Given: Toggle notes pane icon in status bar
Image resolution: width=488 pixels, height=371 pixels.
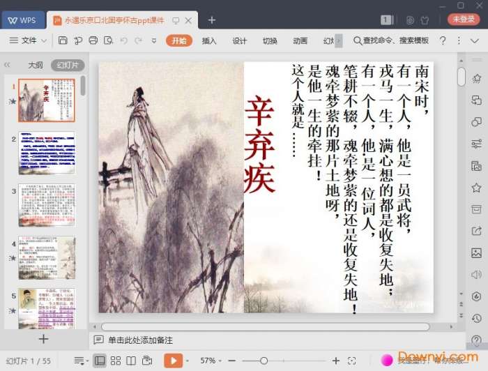Looking at the screenshot, I should point(80,361).
